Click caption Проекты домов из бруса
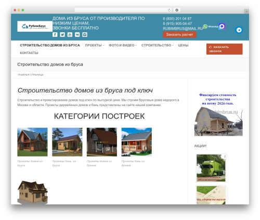 tap(30, 163)
